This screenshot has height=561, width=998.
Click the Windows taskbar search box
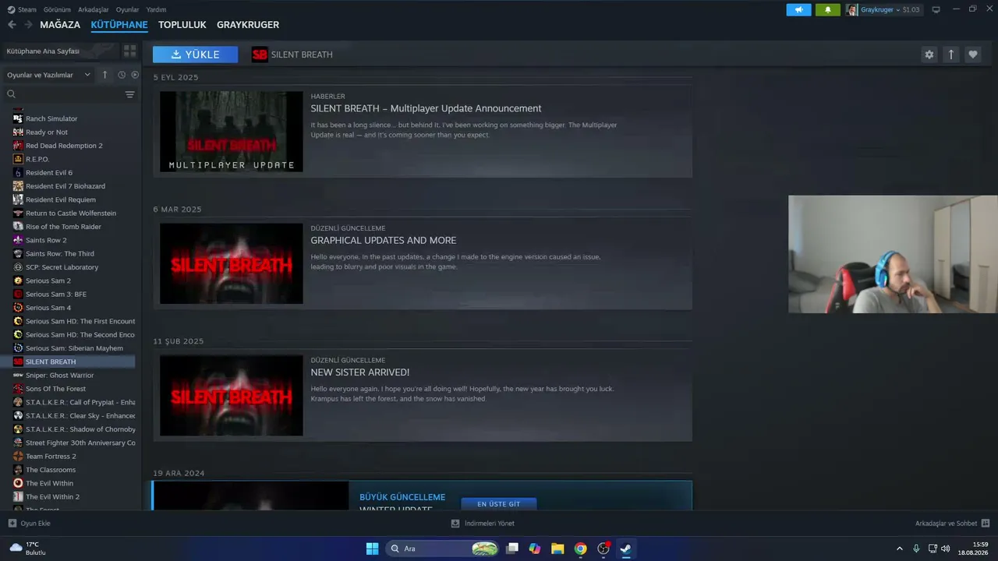443,549
